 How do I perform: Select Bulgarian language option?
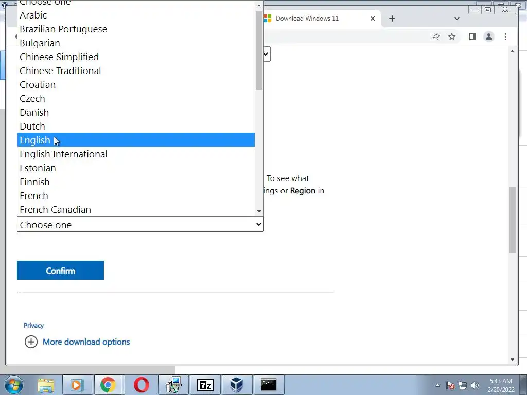pos(136,43)
